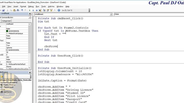
Task: Close the Project Explorer panel
Action: (30, 72)
